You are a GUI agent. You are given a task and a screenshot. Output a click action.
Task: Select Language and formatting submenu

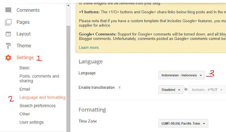[x=42, y=97]
